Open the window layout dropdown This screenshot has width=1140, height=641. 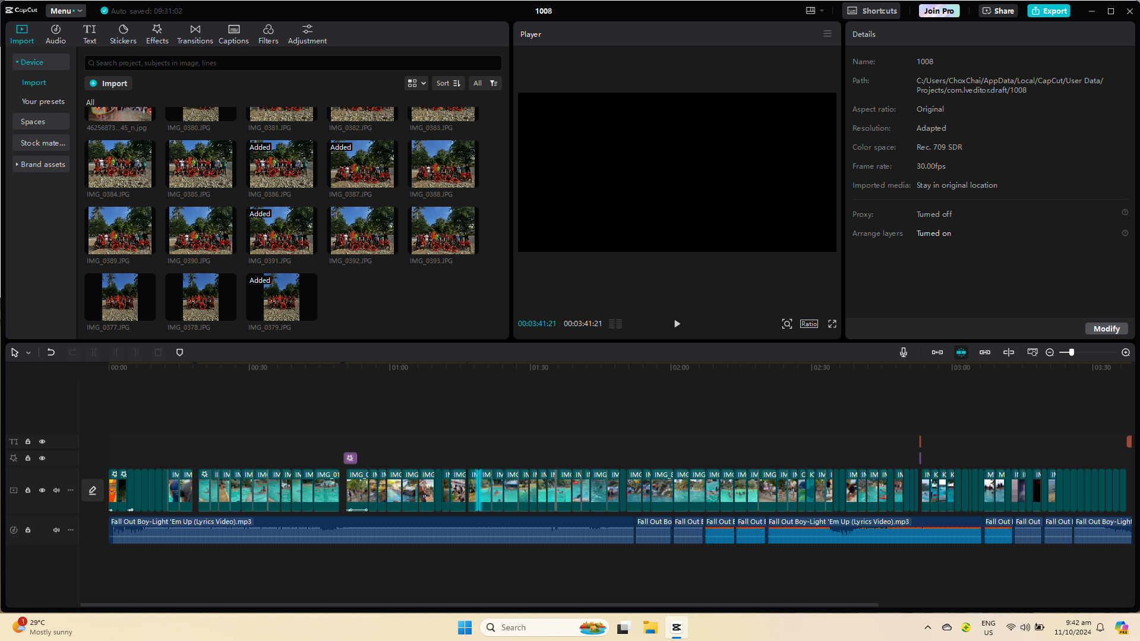814,11
